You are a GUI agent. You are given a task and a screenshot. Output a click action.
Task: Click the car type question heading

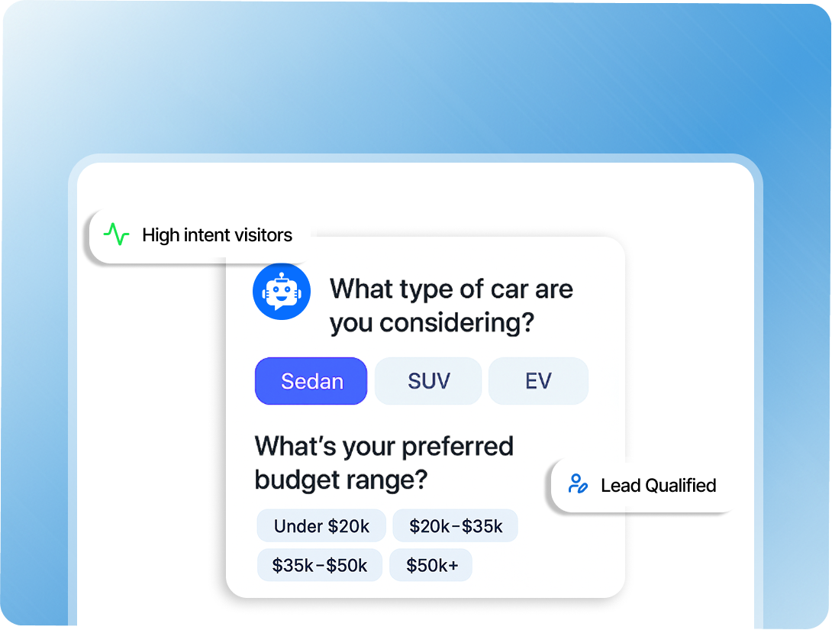click(x=451, y=305)
